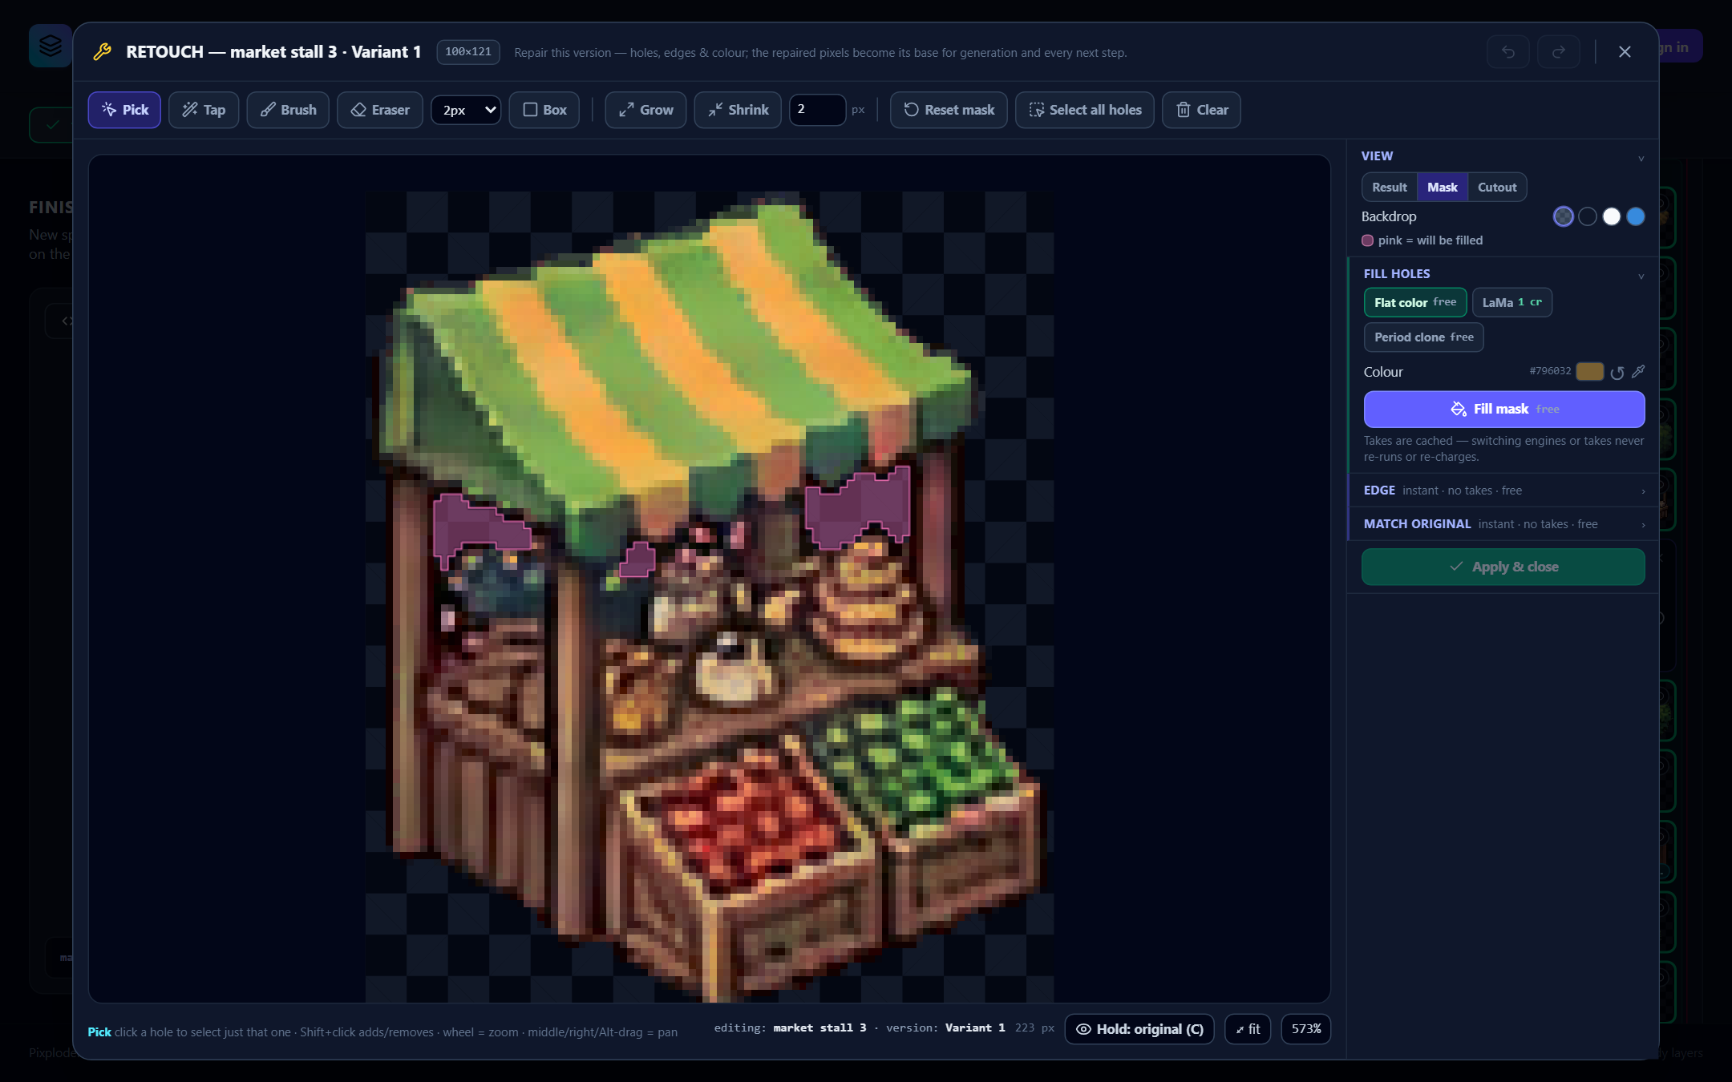Viewport: 1732px width, 1082px height.
Task: Pick the smallest pink hole on the canvas
Action: 638,559
